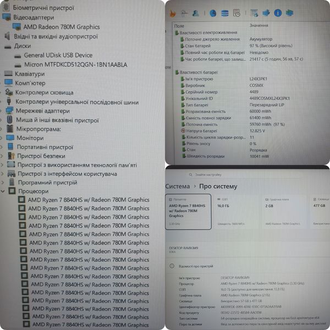Screen dimensions: 330x330
Task: Select the Комп'ютер category
Action: point(30,83)
